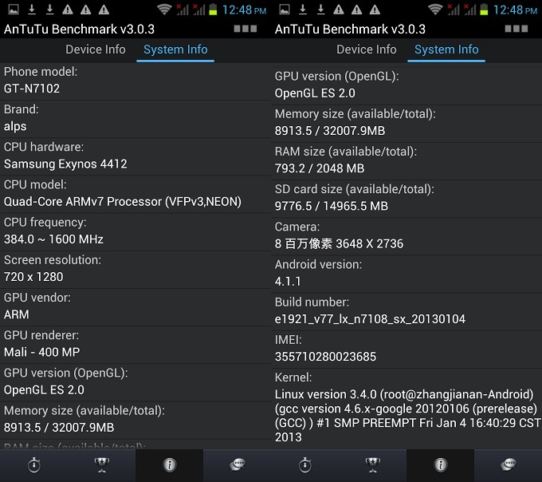This screenshot has height=482, width=542.
Task: Tap the CPU hardware: label
Action: tap(44, 147)
